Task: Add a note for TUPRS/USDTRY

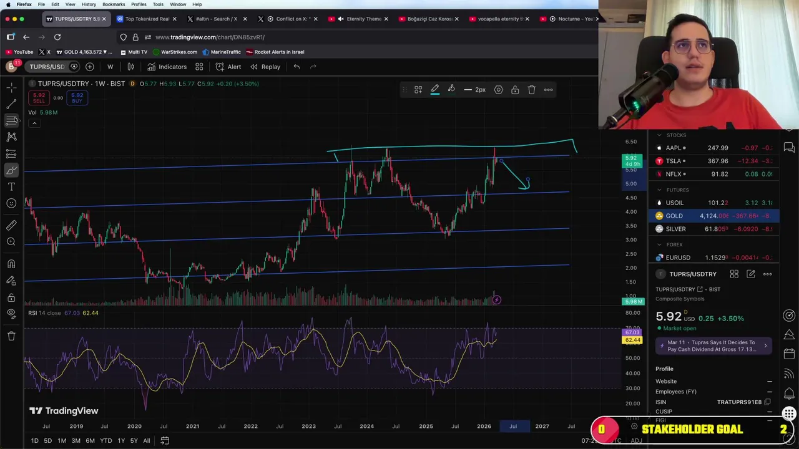Action: pos(751,274)
